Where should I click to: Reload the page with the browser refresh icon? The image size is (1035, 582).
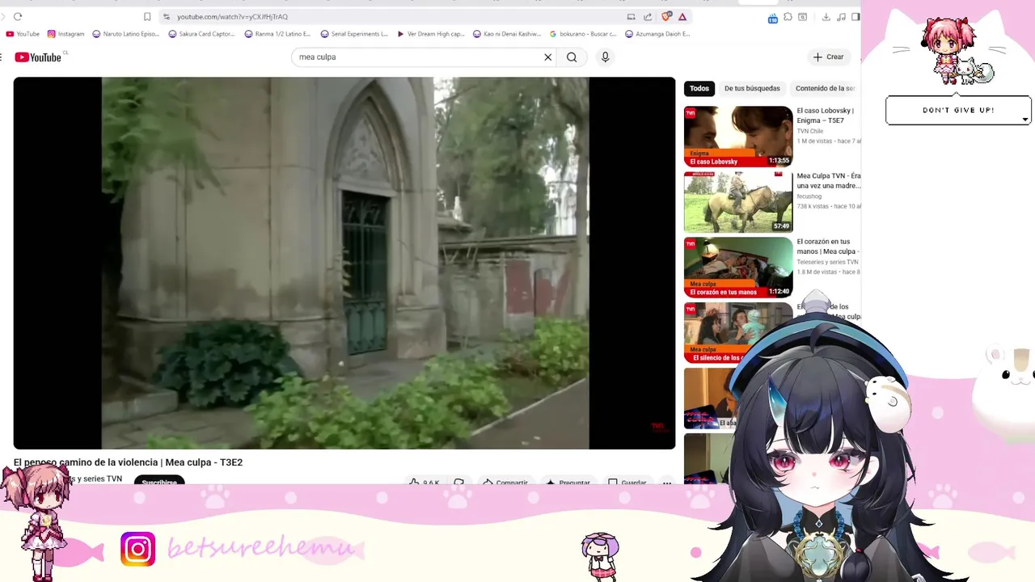pos(18,16)
